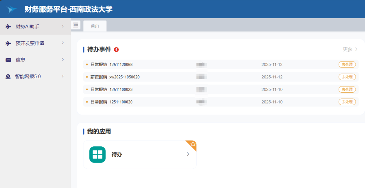The image size is (365, 188).
Task: Expand the 信息 menu chevron
Action: tap(63, 60)
